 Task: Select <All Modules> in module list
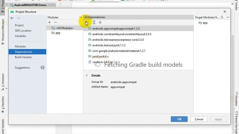pyautogui.click(x=65, y=28)
